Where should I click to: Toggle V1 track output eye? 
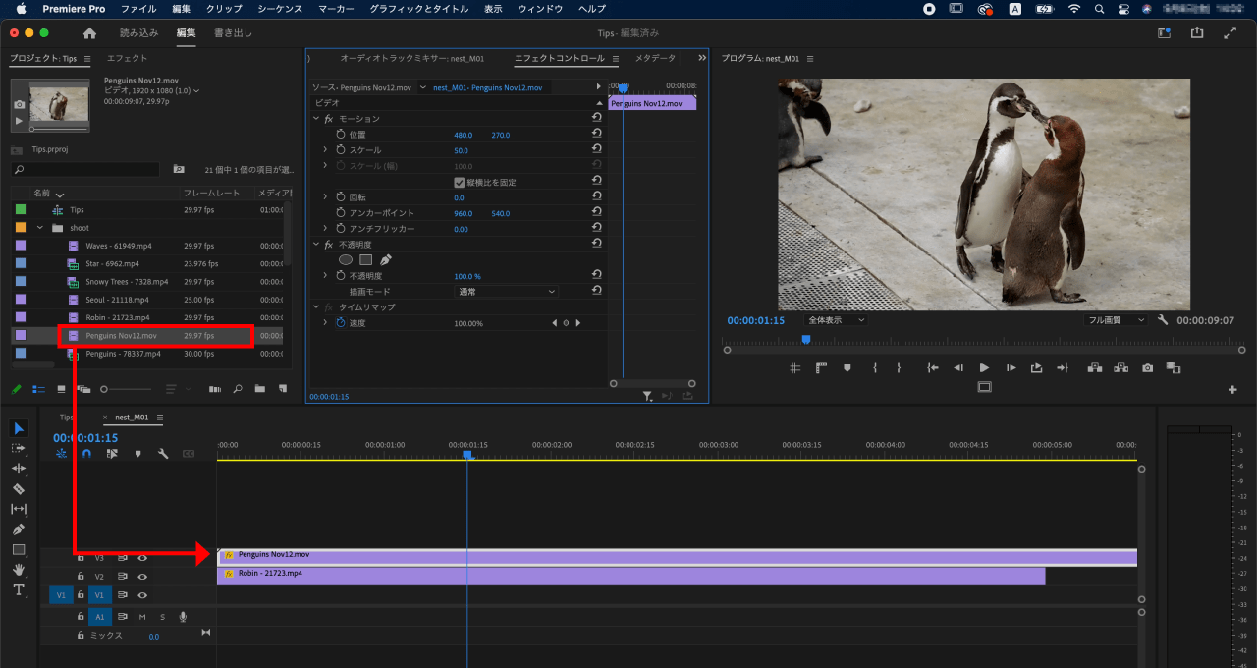(x=142, y=595)
